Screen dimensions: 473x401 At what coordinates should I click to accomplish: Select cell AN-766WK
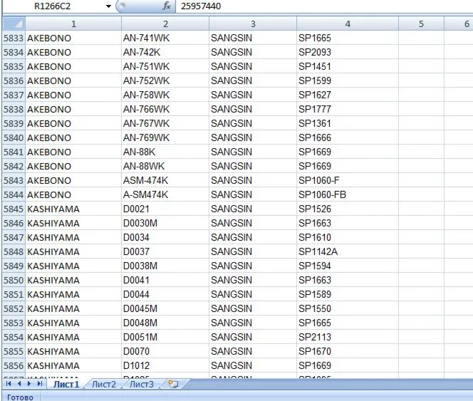tap(165, 109)
